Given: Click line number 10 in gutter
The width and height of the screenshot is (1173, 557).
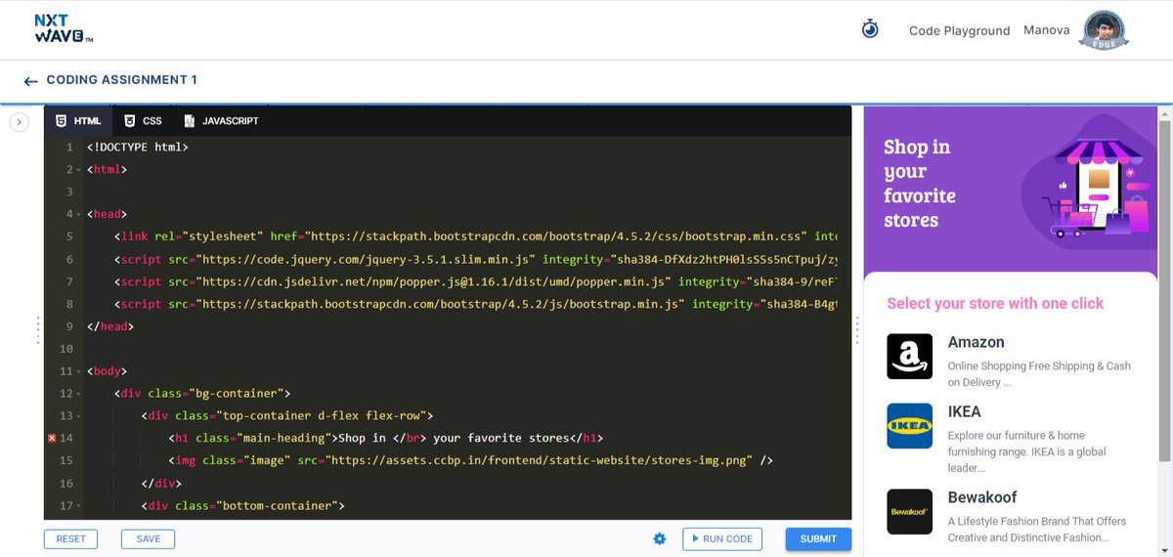Looking at the screenshot, I should 65,349.
